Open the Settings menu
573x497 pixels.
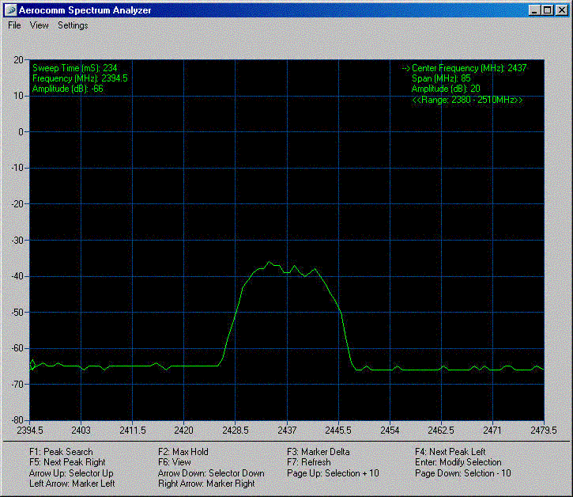tap(73, 25)
